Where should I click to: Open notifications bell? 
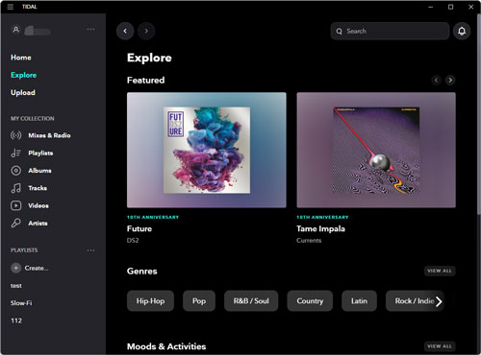[x=462, y=31]
